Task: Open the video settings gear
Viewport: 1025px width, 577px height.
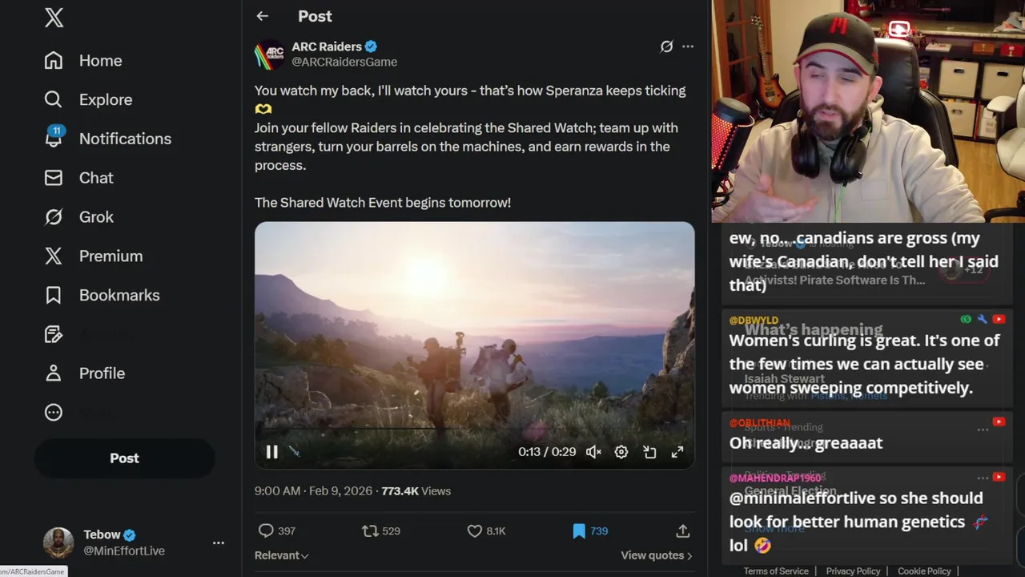Action: (x=621, y=452)
